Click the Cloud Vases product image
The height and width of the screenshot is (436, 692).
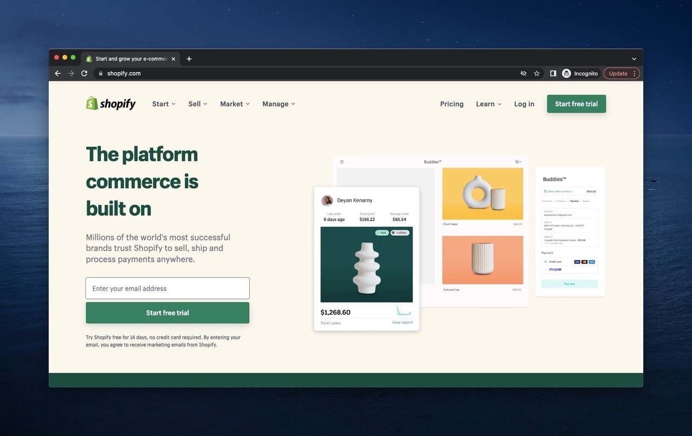tap(483, 194)
